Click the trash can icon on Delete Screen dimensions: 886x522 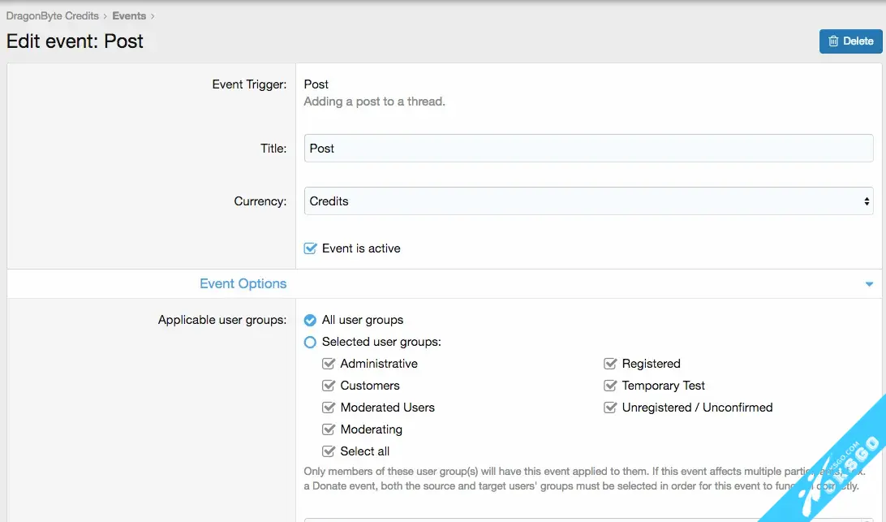coord(833,41)
